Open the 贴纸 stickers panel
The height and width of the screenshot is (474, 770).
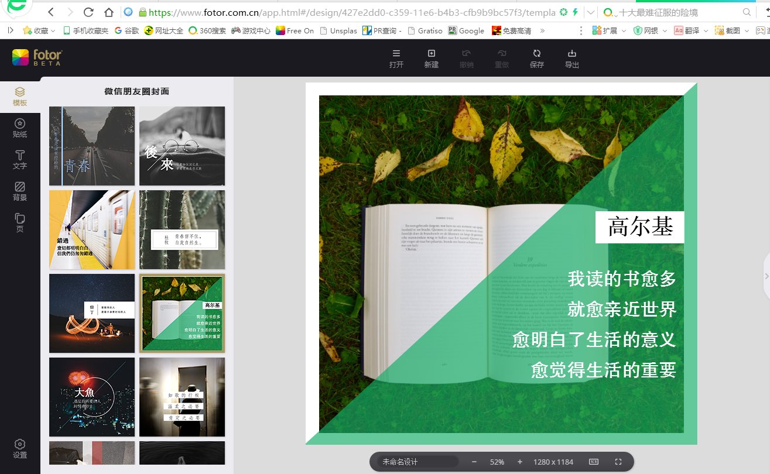[20, 128]
